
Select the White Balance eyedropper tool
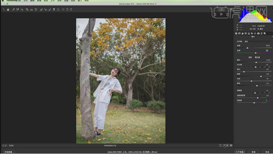[13, 10]
